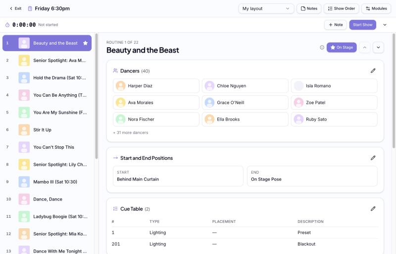Click the TYPE column header
Viewport: 396px width, 254px height.
(154, 222)
